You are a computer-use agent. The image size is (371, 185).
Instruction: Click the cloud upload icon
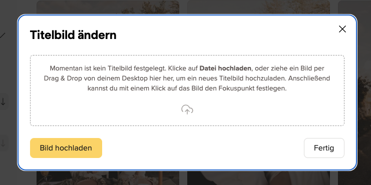pos(187,109)
